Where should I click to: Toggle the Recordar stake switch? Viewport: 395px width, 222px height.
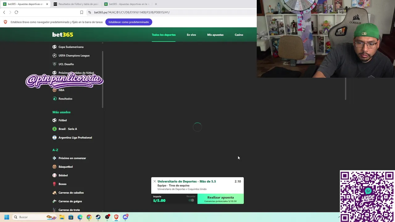191,200
